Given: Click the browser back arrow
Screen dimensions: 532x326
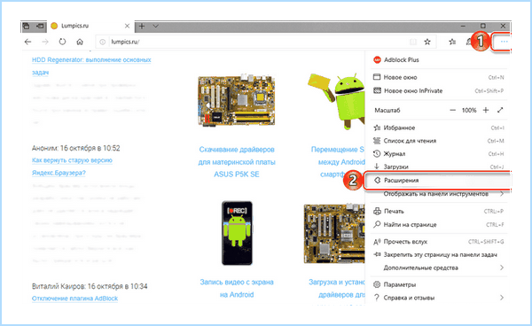Looking at the screenshot, I should [x=27, y=42].
